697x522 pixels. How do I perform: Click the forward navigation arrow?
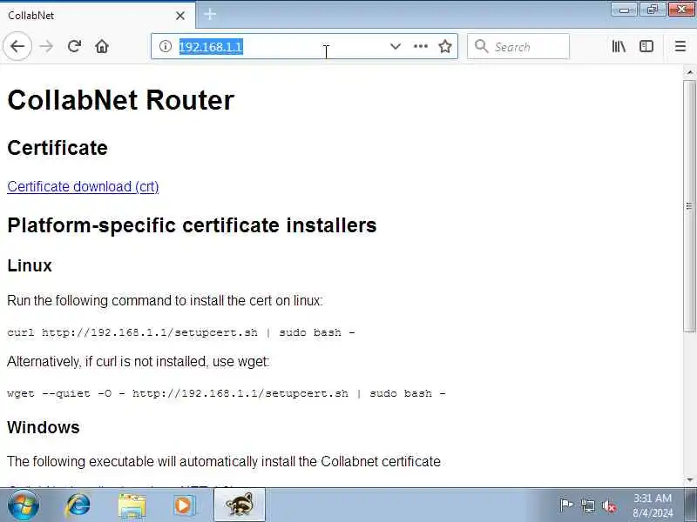pos(46,46)
